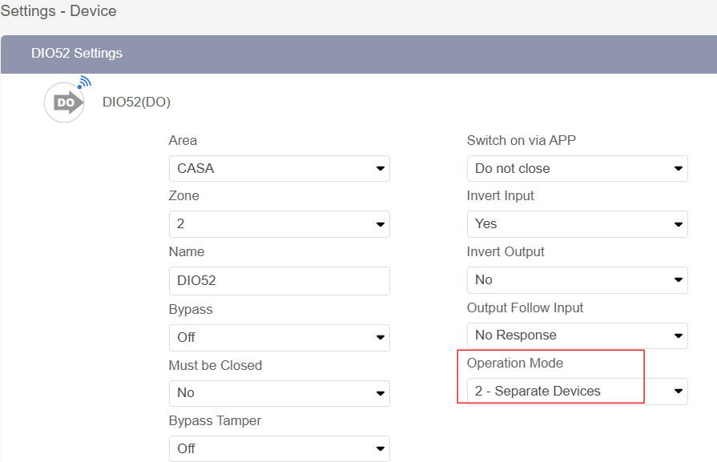This screenshot has height=462, width=717.
Task: Open the Bypass Tamper dropdown
Action: [279, 448]
